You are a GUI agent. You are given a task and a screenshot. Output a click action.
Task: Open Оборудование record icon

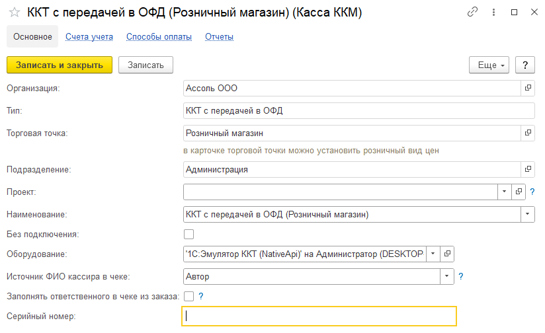[x=448, y=254]
